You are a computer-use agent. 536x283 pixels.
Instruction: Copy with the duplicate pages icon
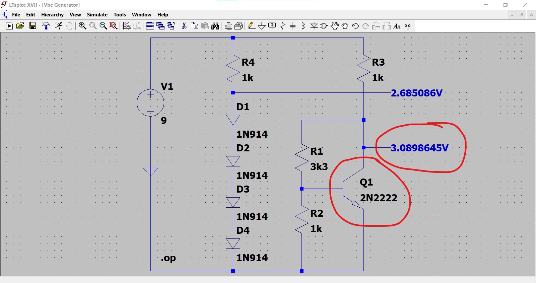[x=194, y=26]
